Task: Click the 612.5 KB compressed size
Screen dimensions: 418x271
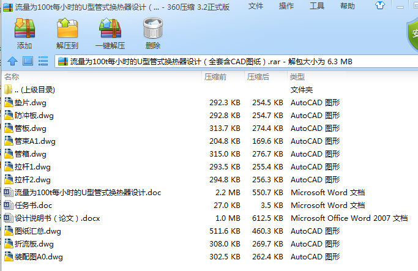Action: (267, 218)
